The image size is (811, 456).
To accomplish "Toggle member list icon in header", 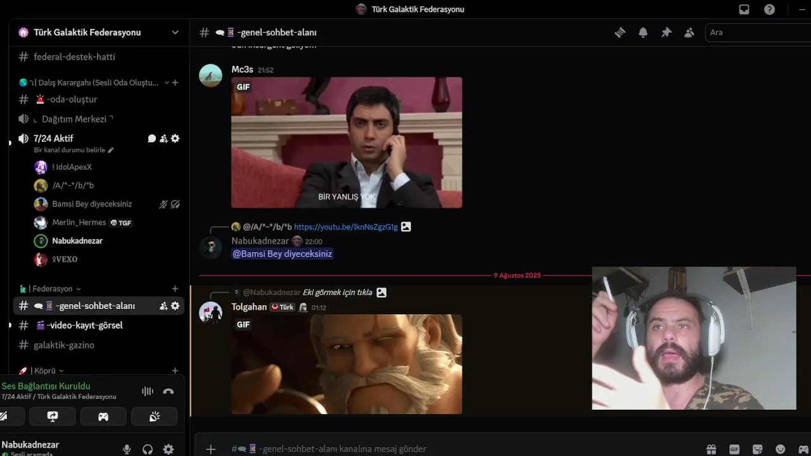I will click(689, 32).
